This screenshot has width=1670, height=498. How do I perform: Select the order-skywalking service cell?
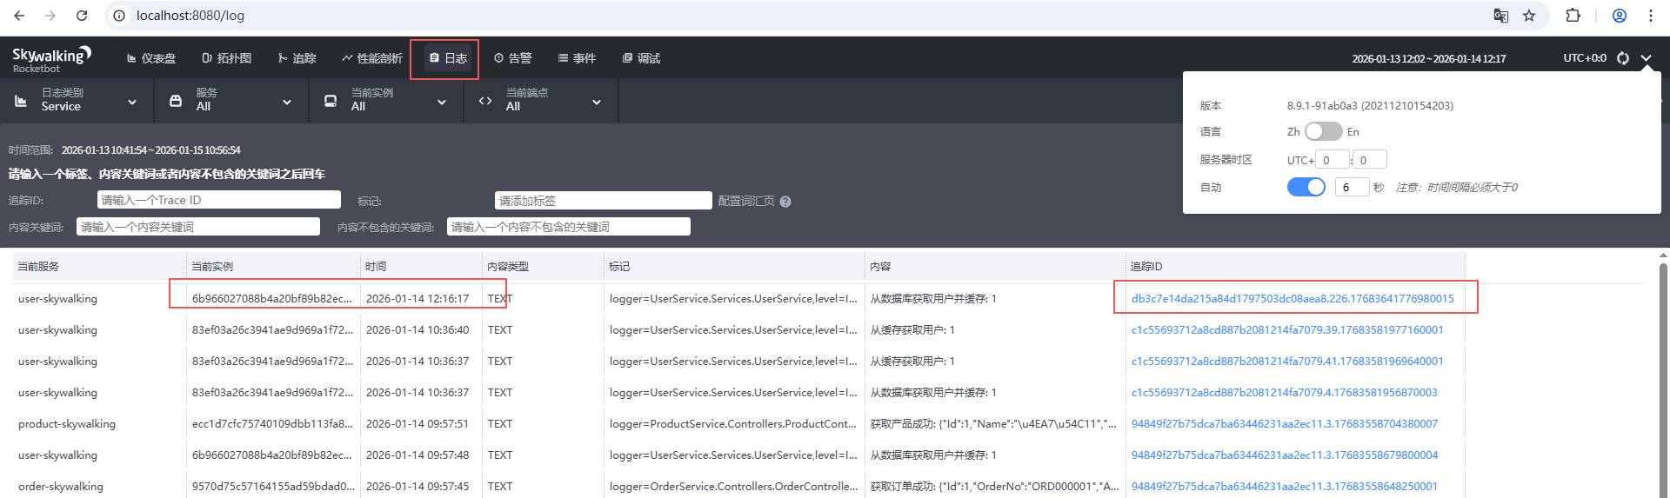click(x=61, y=486)
